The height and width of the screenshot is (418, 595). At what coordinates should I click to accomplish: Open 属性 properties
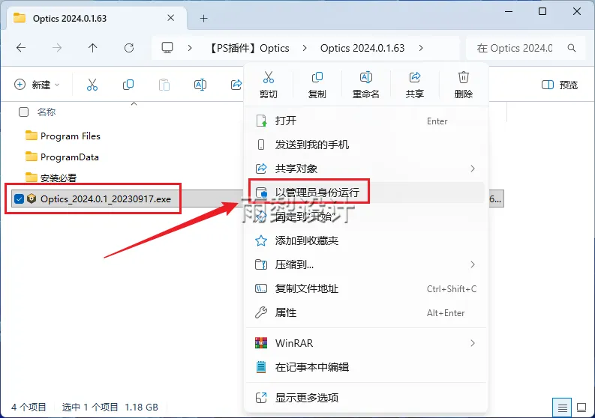click(366, 312)
